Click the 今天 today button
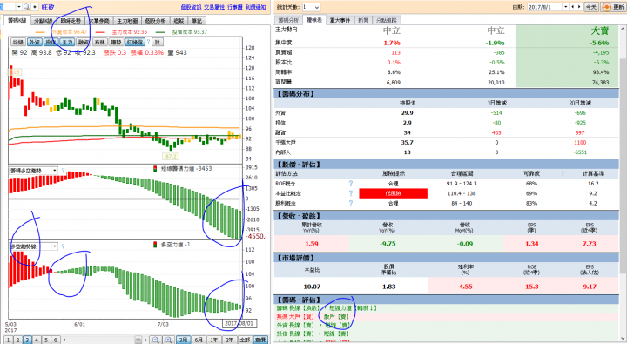Image resolution: width=627 pixels, height=344 pixels. (x=591, y=7)
